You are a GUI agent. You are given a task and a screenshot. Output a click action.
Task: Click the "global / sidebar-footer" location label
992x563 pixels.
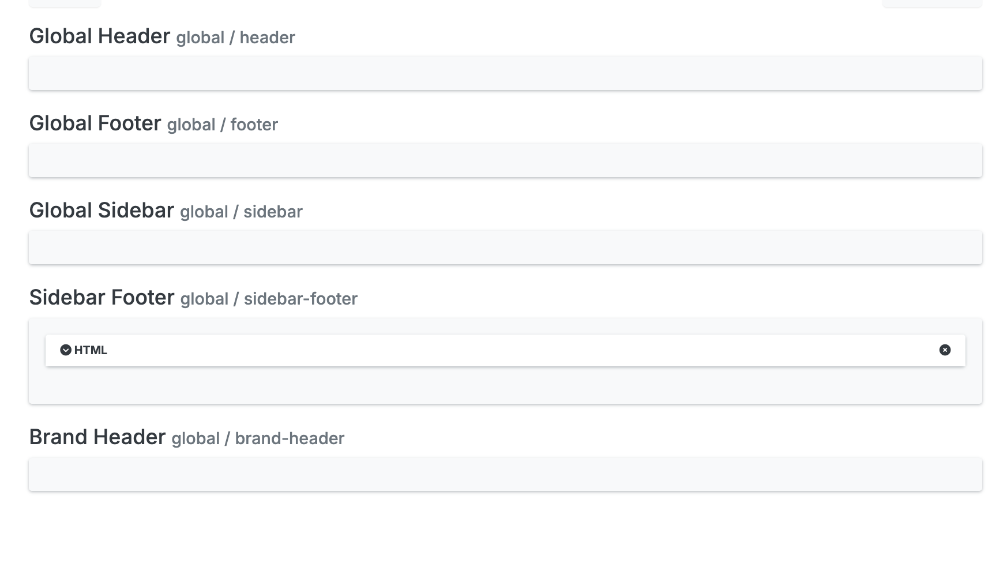tap(269, 299)
